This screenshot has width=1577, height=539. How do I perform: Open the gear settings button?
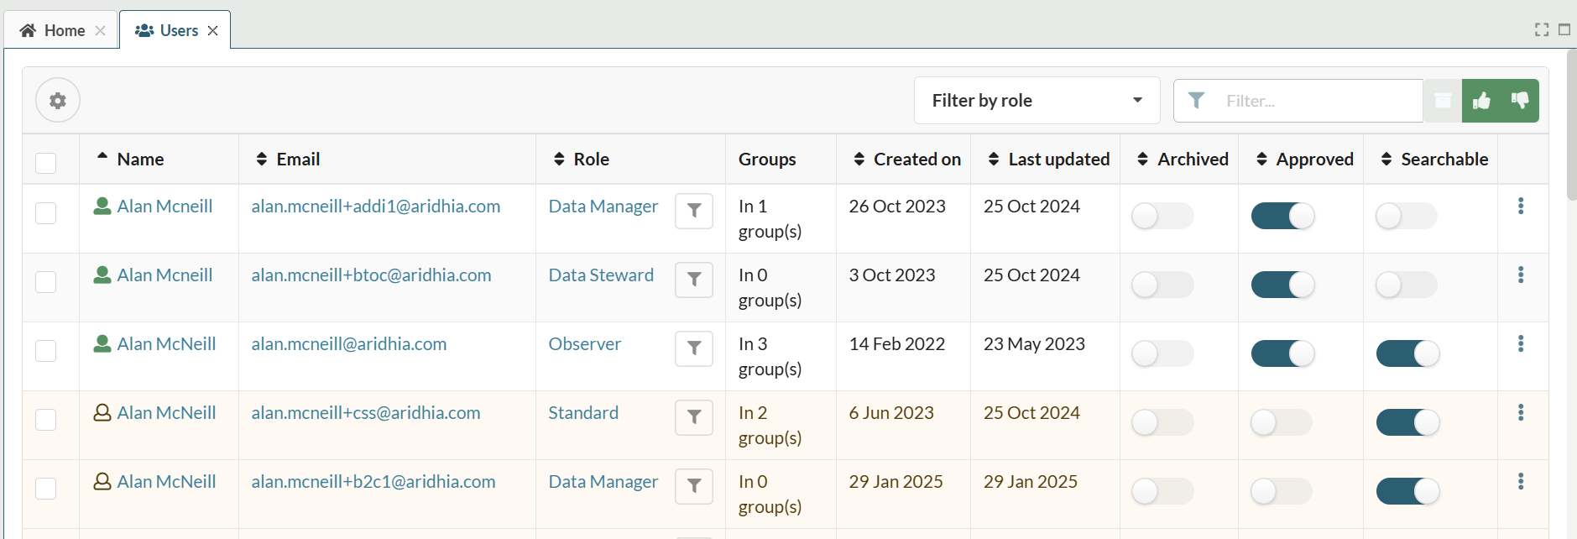coord(57,101)
